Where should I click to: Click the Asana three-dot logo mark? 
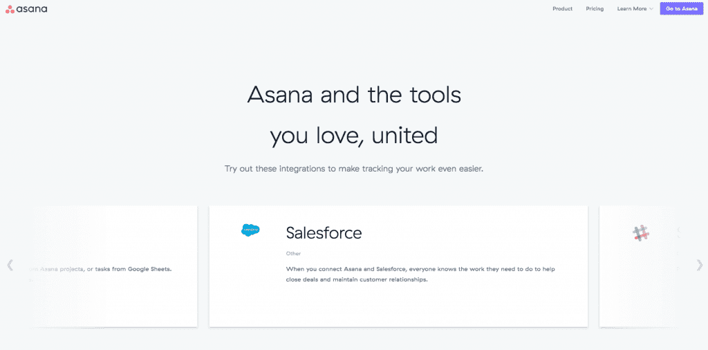[10, 9]
